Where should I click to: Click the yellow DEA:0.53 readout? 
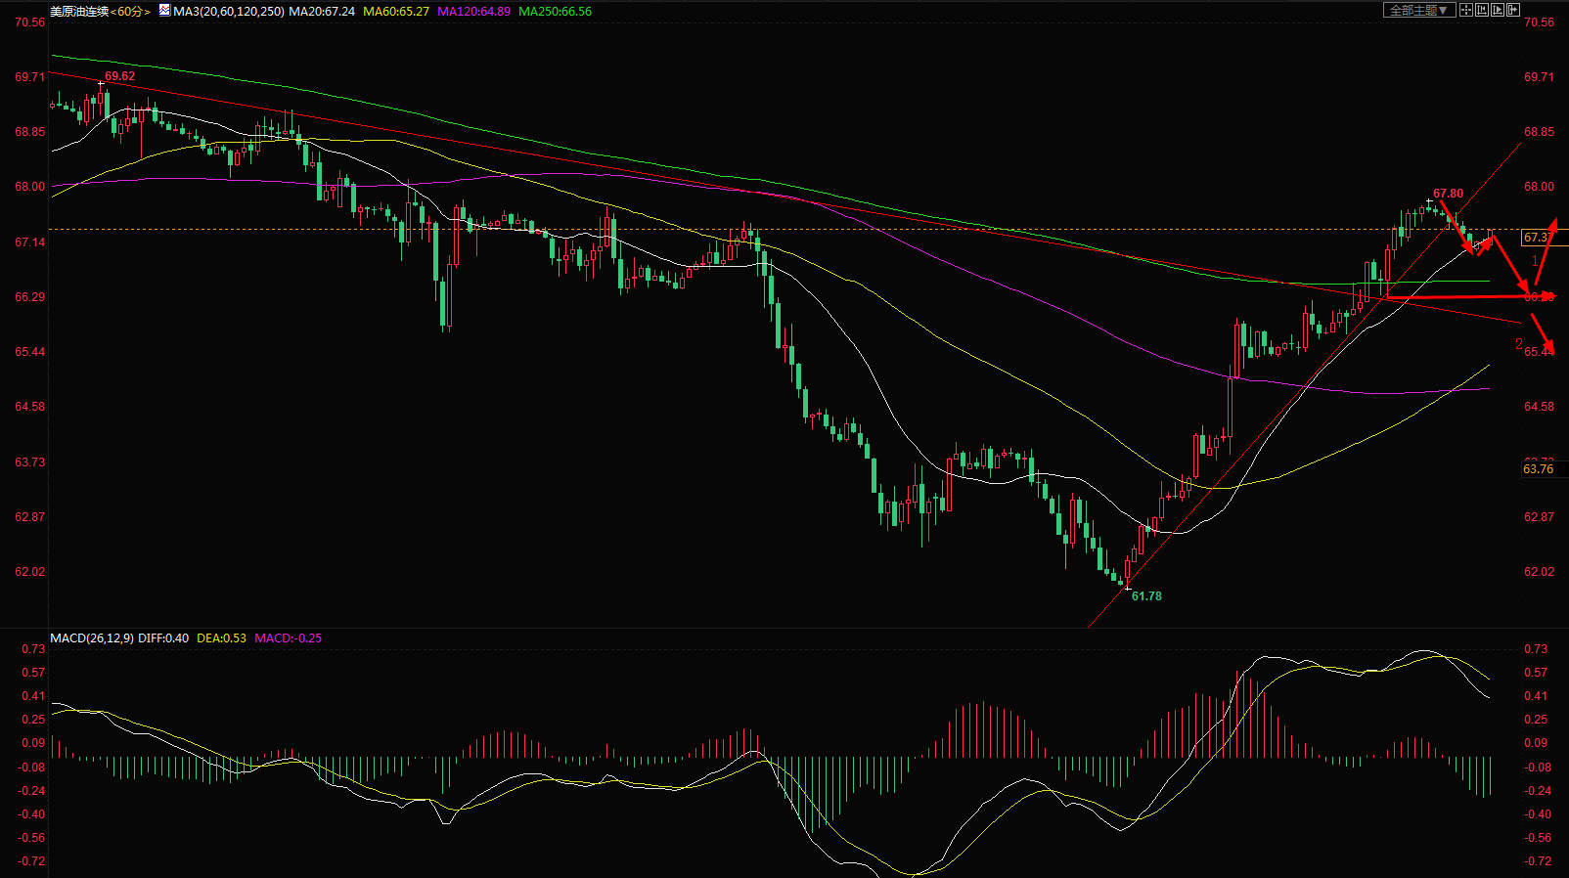coord(221,638)
